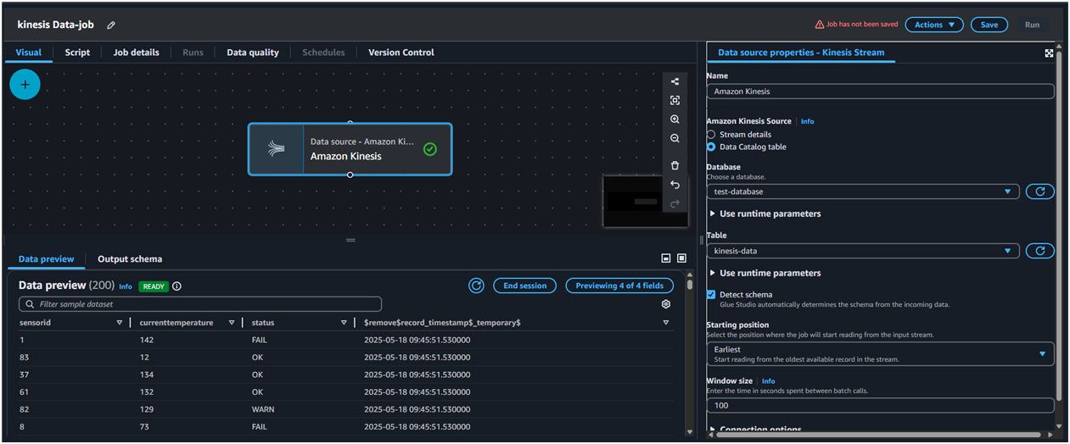The height and width of the screenshot is (444, 1070).
Task: Open the Version Control tab
Action: pyautogui.click(x=401, y=53)
